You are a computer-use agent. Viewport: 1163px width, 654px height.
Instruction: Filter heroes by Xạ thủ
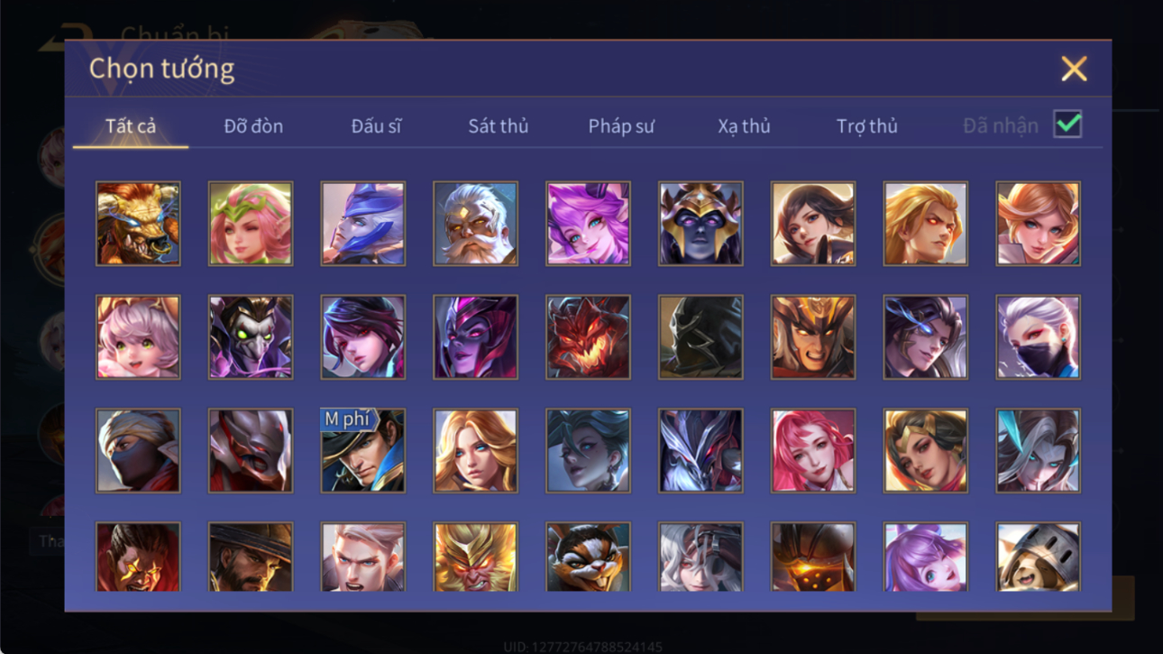point(744,126)
